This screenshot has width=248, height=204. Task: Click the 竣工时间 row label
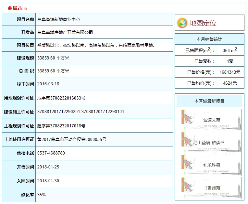(x=25, y=84)
